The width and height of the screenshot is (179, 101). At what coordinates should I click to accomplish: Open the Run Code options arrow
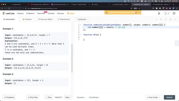click(x=159, y=97)
